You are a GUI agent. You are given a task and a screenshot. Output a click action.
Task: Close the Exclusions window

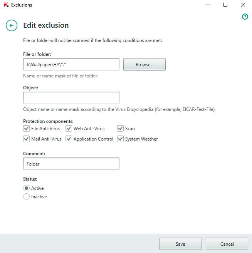point(243,5)
